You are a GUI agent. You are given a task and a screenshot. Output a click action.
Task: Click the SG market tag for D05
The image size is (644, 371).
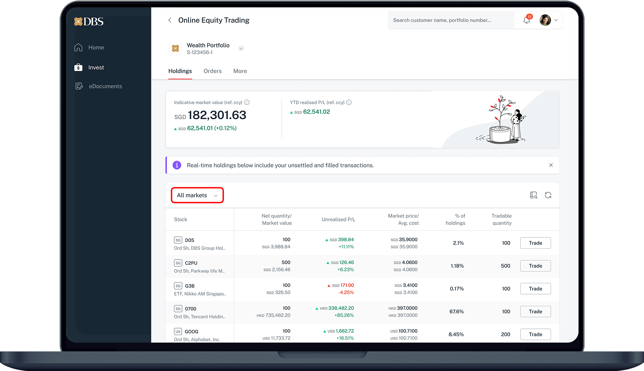[x=178, y=240]
